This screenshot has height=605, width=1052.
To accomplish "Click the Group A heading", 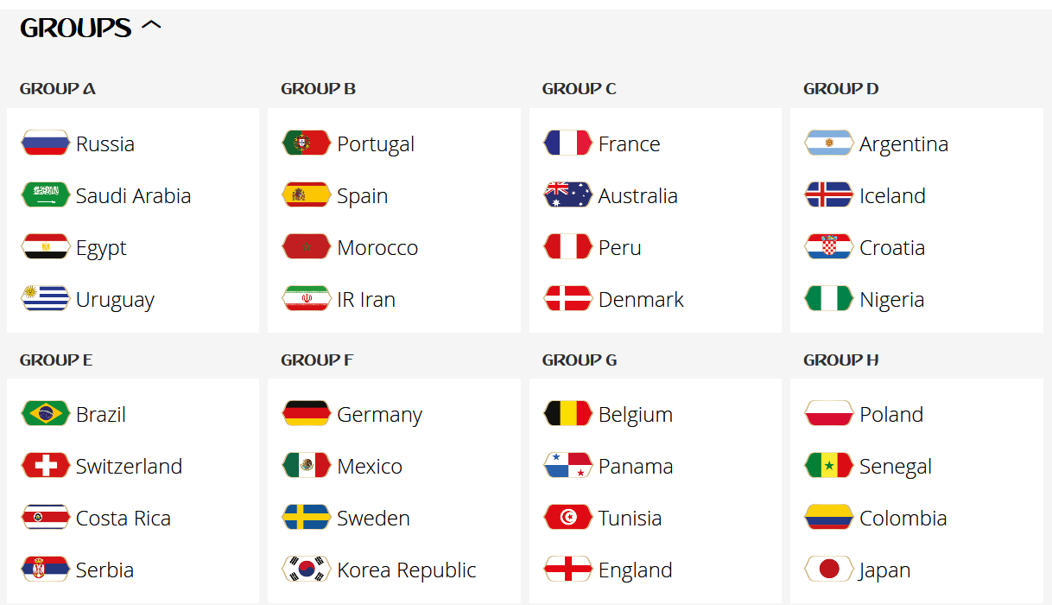I will (x=58, y=89).
